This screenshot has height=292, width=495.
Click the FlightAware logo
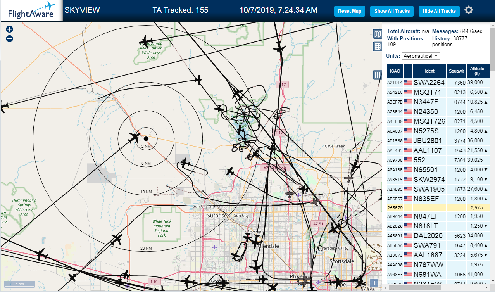click(31, 11)
